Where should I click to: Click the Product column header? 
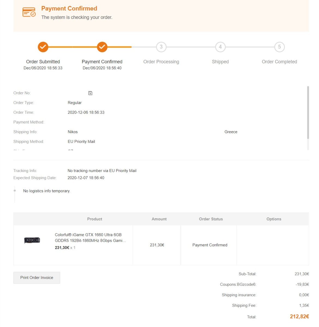95,219
